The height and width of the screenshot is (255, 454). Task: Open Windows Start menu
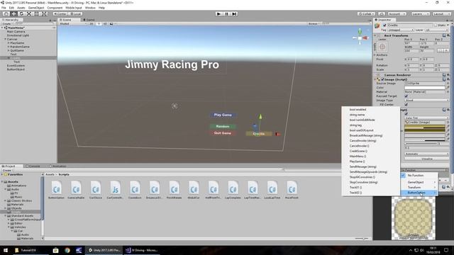[x=6, y=250]
